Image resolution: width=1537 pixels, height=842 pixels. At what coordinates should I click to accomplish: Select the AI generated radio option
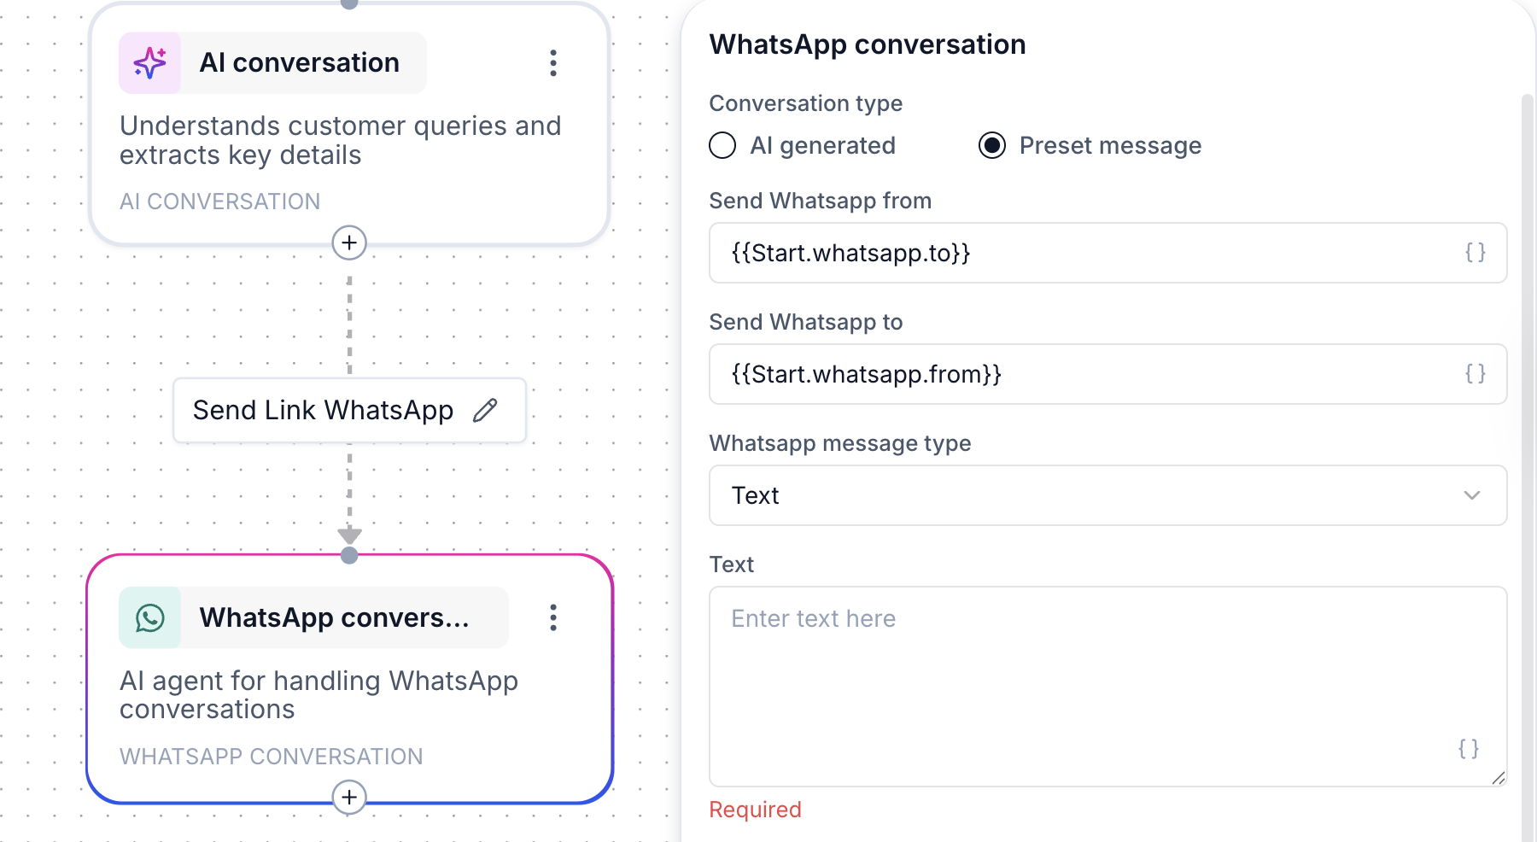(x=722, y=145)
